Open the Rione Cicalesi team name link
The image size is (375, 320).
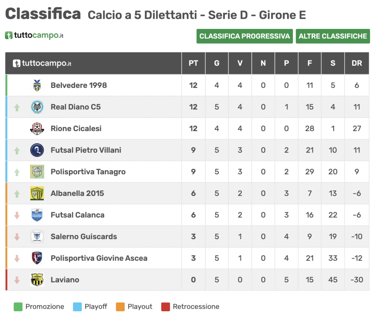pyautogui.click(x=76, y=129)
